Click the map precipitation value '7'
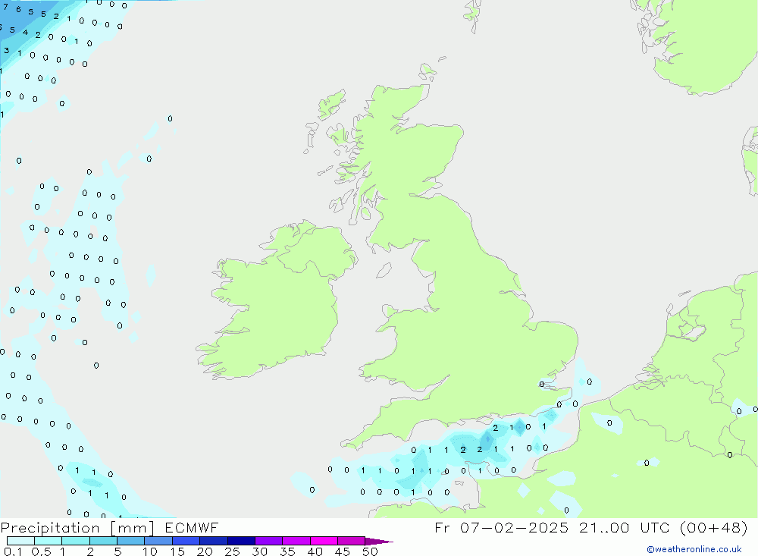This screenshot has width=758, height=556. point(6,7)
